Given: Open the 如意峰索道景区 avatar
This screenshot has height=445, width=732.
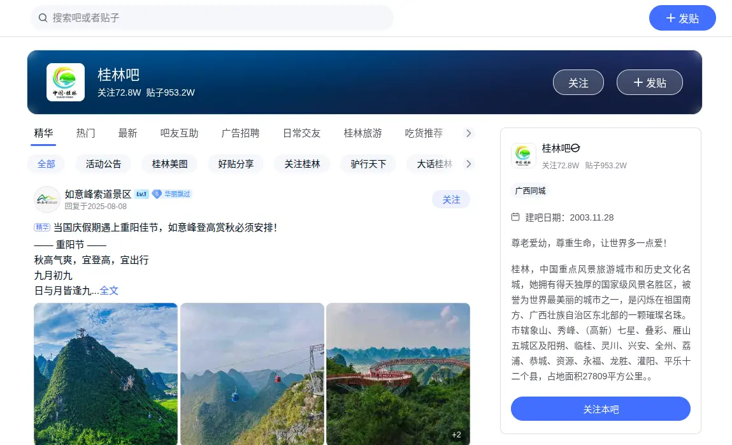Looking at the screenshot, I should (x=47, y=200).
